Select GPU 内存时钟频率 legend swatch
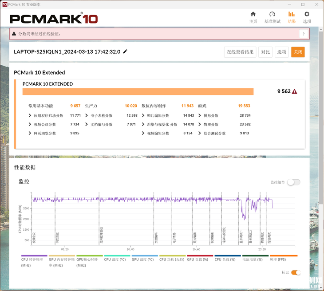324x291 pixels. click(62, 256)
